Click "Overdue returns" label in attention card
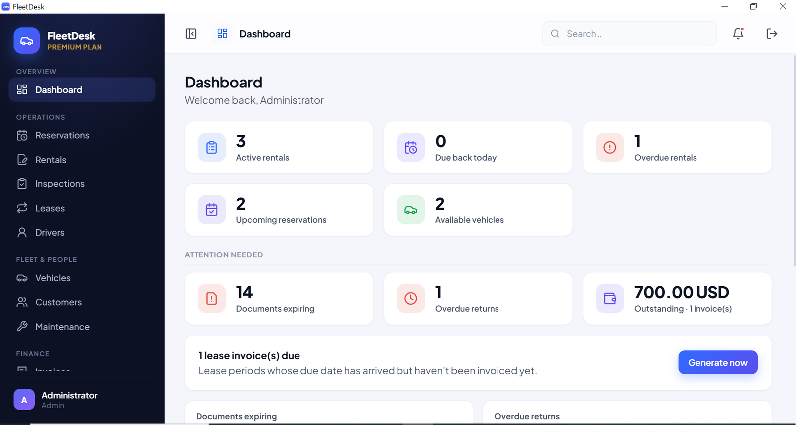The width and height of the screenshot is (796, 425). pos(467,309)
